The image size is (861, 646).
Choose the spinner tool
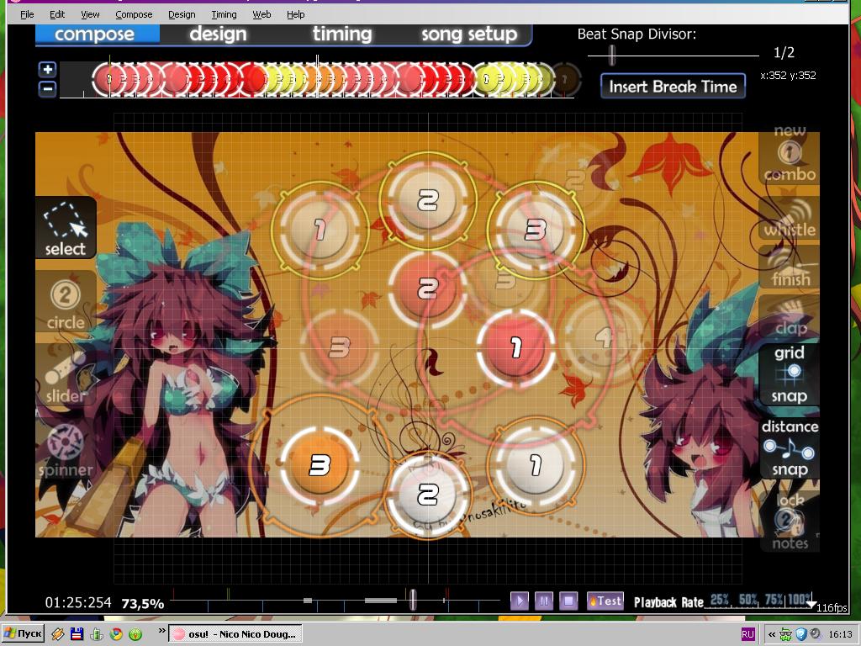pos(66,449)
